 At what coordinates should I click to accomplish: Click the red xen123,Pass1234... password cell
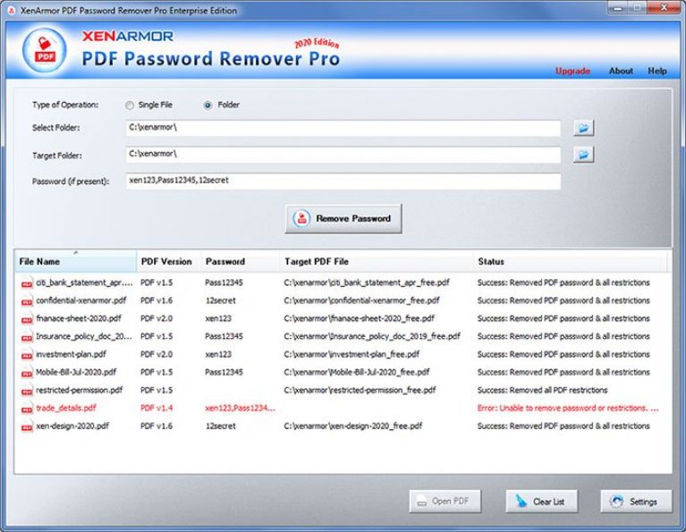241,409
